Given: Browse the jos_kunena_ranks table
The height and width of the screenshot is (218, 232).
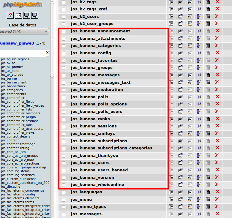Looking at the screenshot, I should [171, 119].
